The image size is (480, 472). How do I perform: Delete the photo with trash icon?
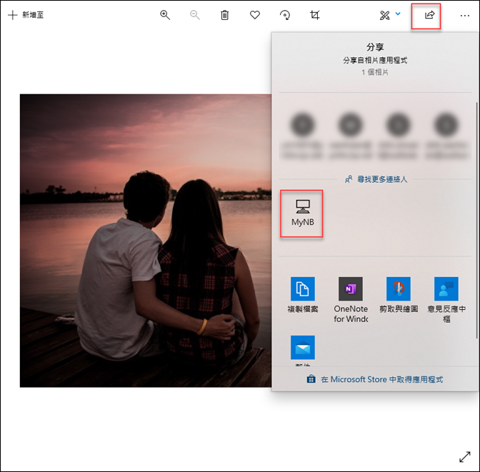point(225,15)
